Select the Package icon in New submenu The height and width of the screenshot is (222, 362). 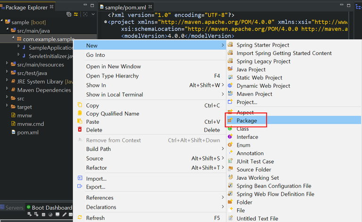click(230, 120)
